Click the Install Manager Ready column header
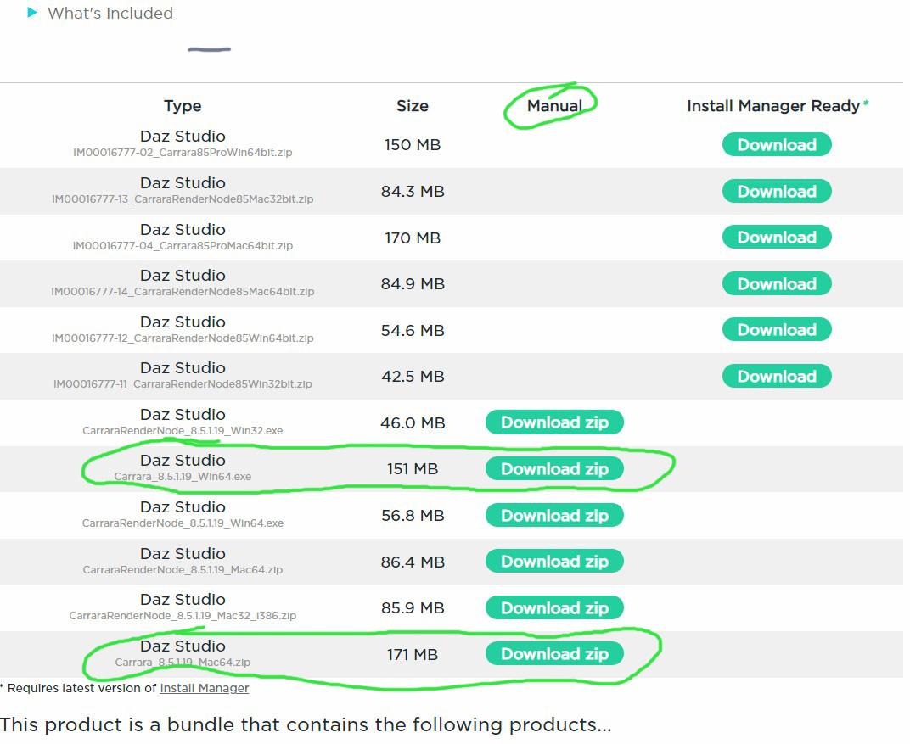Viewport: 910px width, 744px height. [x=773, y=106]
